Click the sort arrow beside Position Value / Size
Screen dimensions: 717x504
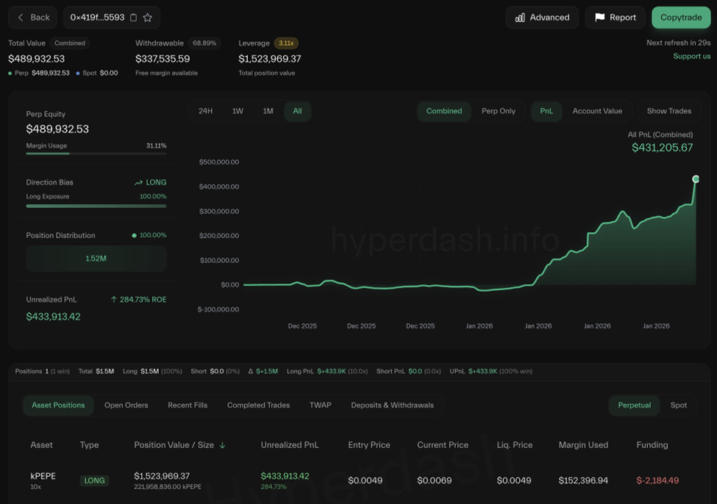click(x=223, y=445)
